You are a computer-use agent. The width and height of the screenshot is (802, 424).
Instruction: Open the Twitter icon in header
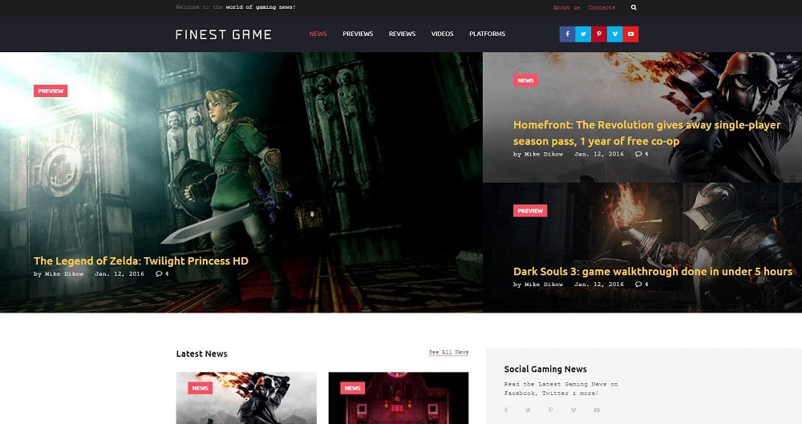[x=583, y=34]
